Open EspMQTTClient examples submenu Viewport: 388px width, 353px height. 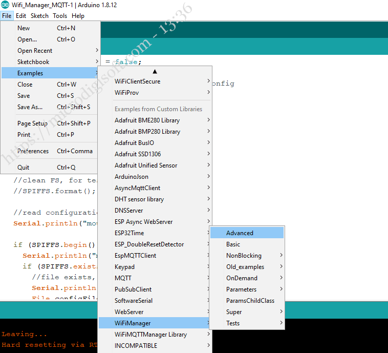point(154,256)
